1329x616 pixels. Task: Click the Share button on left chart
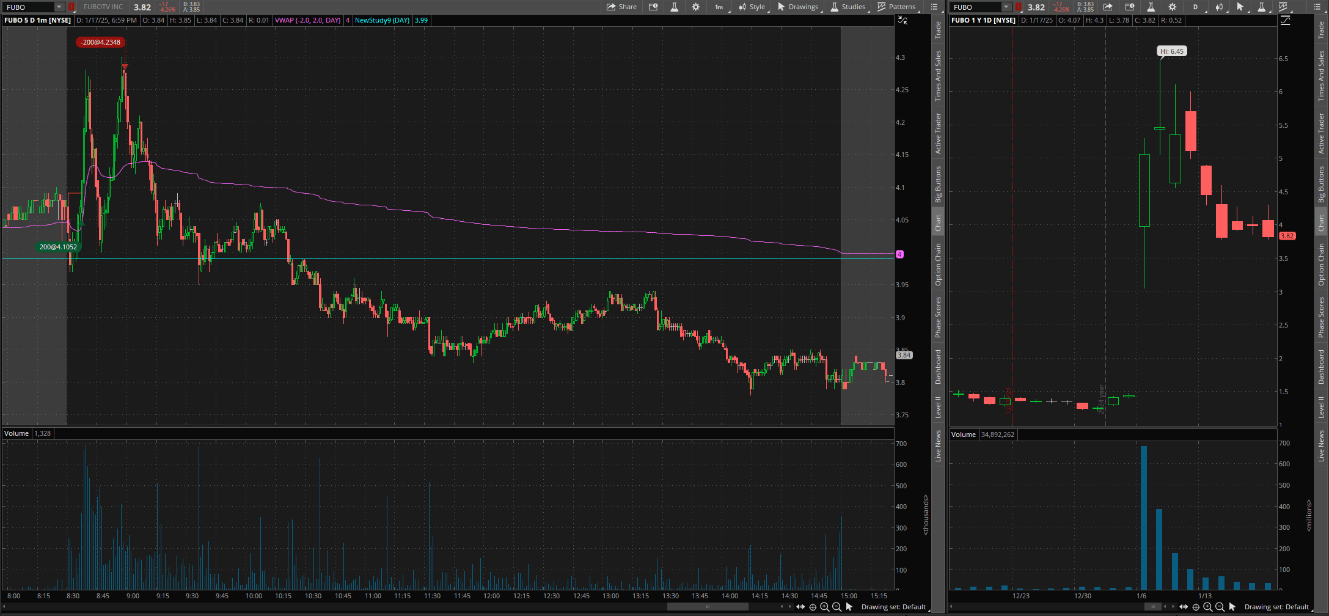(x=621, y=7)
